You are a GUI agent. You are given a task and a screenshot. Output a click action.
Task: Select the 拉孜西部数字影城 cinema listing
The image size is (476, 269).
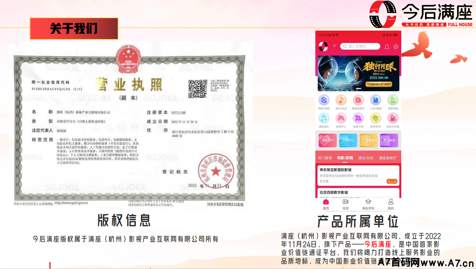pyautogui.click(x=358, y=193)
